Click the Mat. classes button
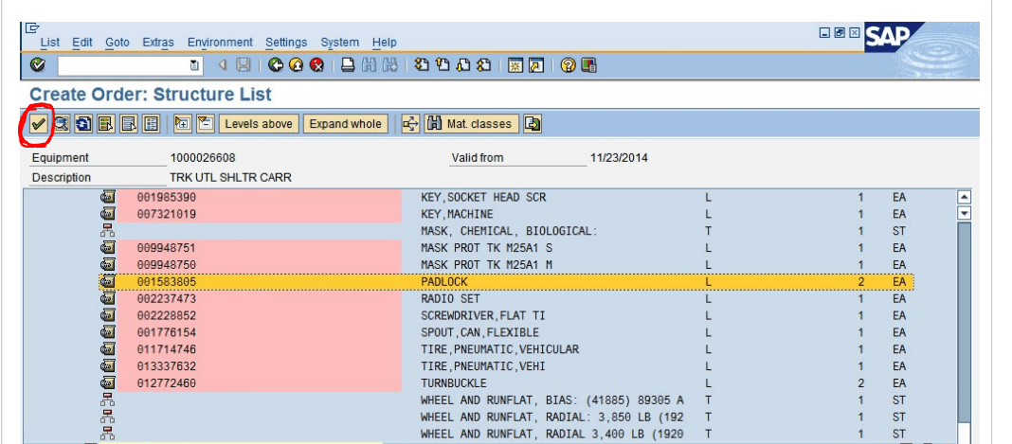Image resolution: width=1012 pixels, height=444 pixels. [471, 124]
